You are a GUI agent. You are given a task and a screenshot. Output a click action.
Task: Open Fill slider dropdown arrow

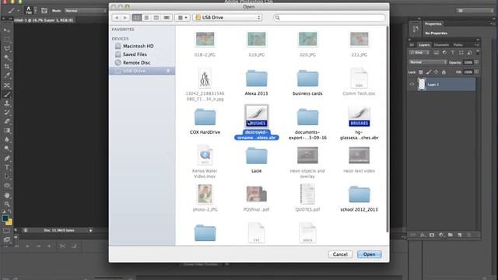[x=477, y=72]
